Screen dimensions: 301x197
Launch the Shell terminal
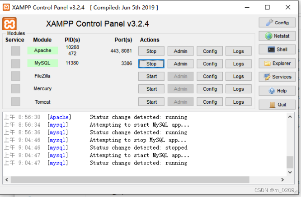click(277, 50)
